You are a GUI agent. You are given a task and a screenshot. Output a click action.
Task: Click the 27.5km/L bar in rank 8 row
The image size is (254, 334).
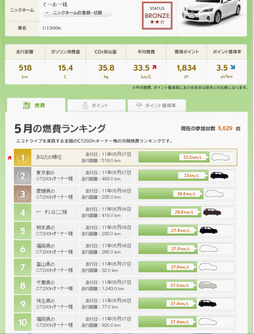(x=167, y=285)
